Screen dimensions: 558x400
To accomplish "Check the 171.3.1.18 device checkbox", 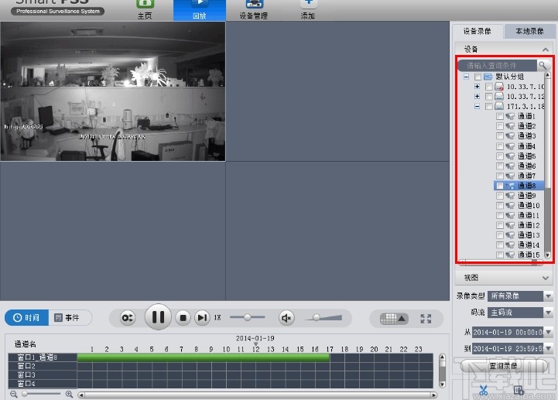I will click(489, 107).
